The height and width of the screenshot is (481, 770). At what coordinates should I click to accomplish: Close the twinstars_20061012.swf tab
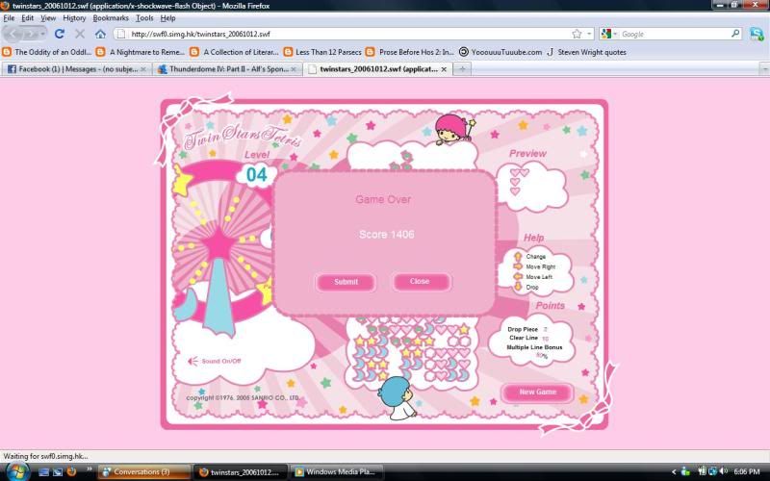click(444, 69)
